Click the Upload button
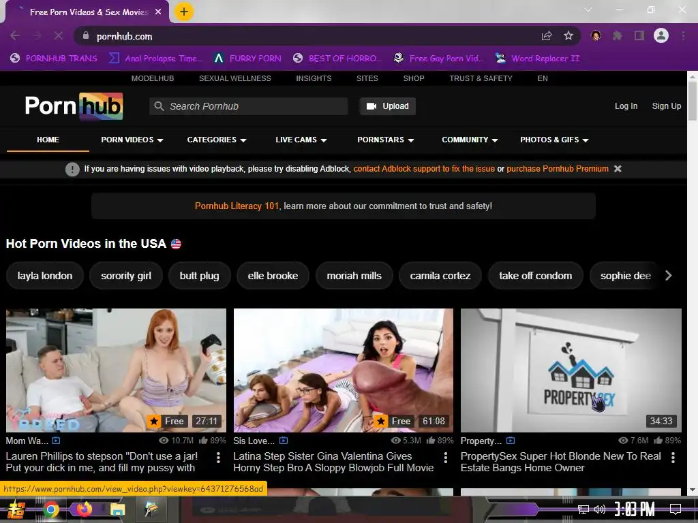 388,106
